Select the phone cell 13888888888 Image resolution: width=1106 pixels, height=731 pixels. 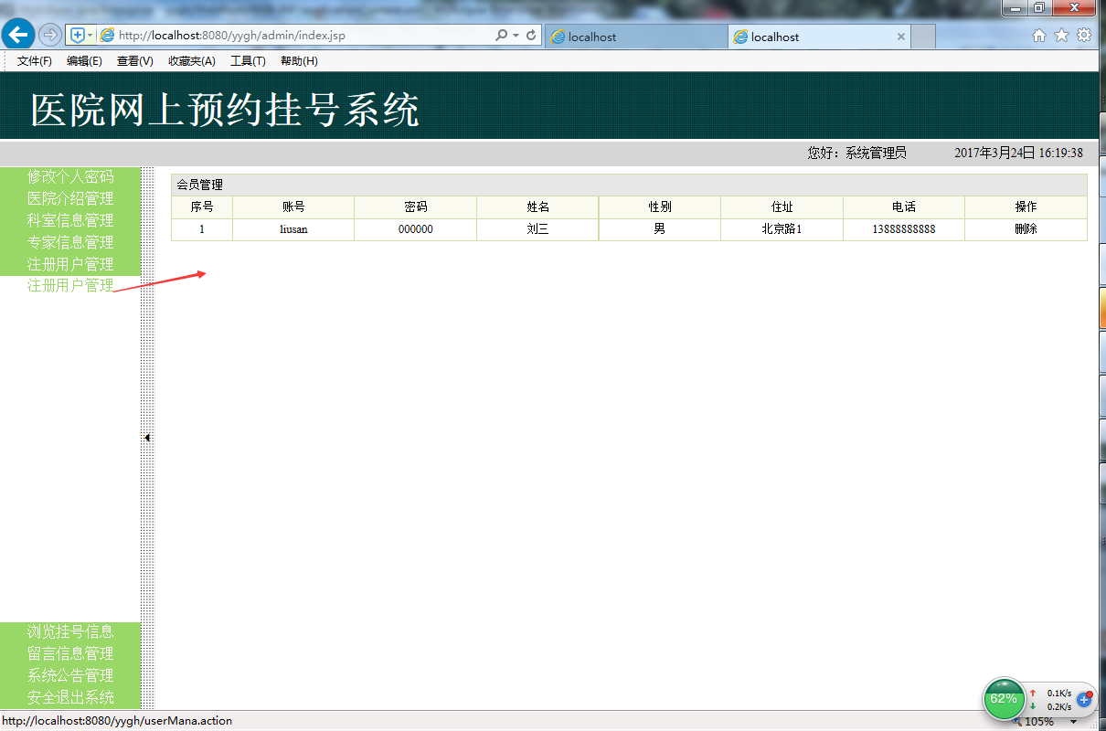point(904,229)
